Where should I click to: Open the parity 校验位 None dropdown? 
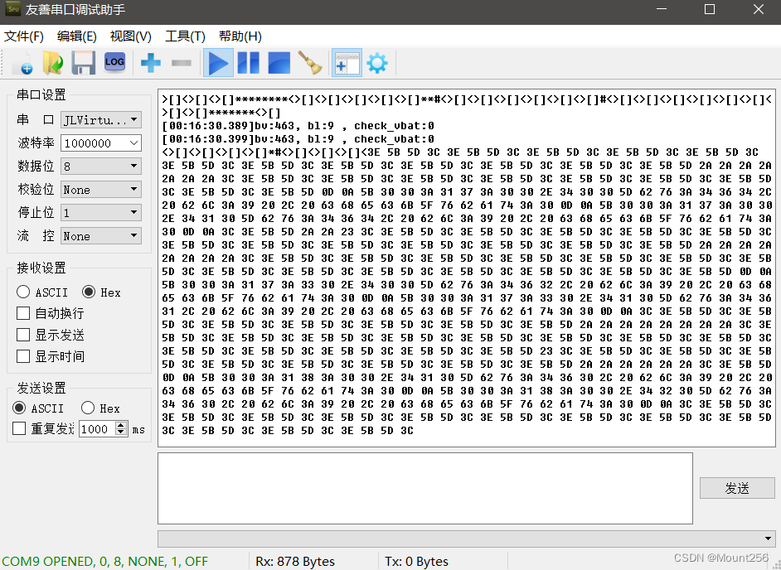tap(101, 190)
